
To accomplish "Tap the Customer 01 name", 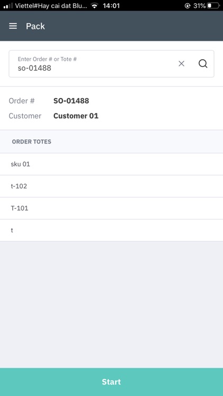I will point(76,116).
